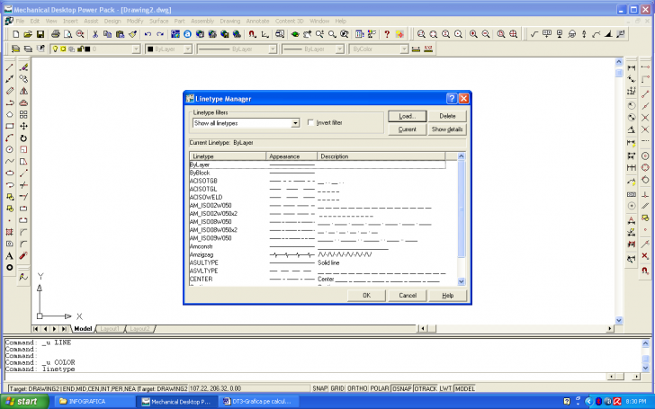Open the linetype ByLayer dropdown
The width and height of the screenshot is (655, 409).
pos(273,49)
